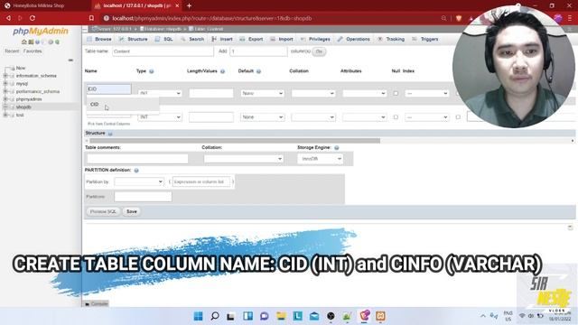Open Default dropdown for second column
Viewport: 578px width, 325px height.
[263, 117]
